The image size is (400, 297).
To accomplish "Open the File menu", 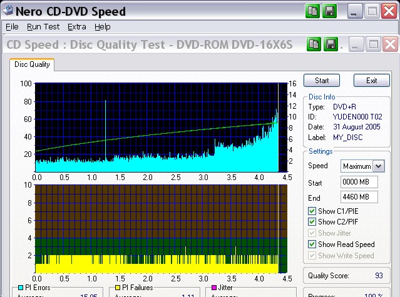I will (12, 27).
